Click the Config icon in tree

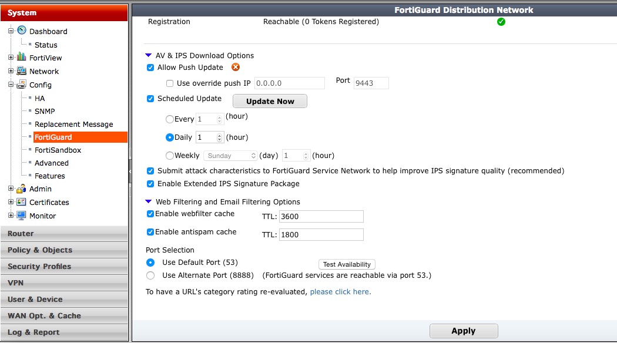pyautogui.click(x=22, y=85)
